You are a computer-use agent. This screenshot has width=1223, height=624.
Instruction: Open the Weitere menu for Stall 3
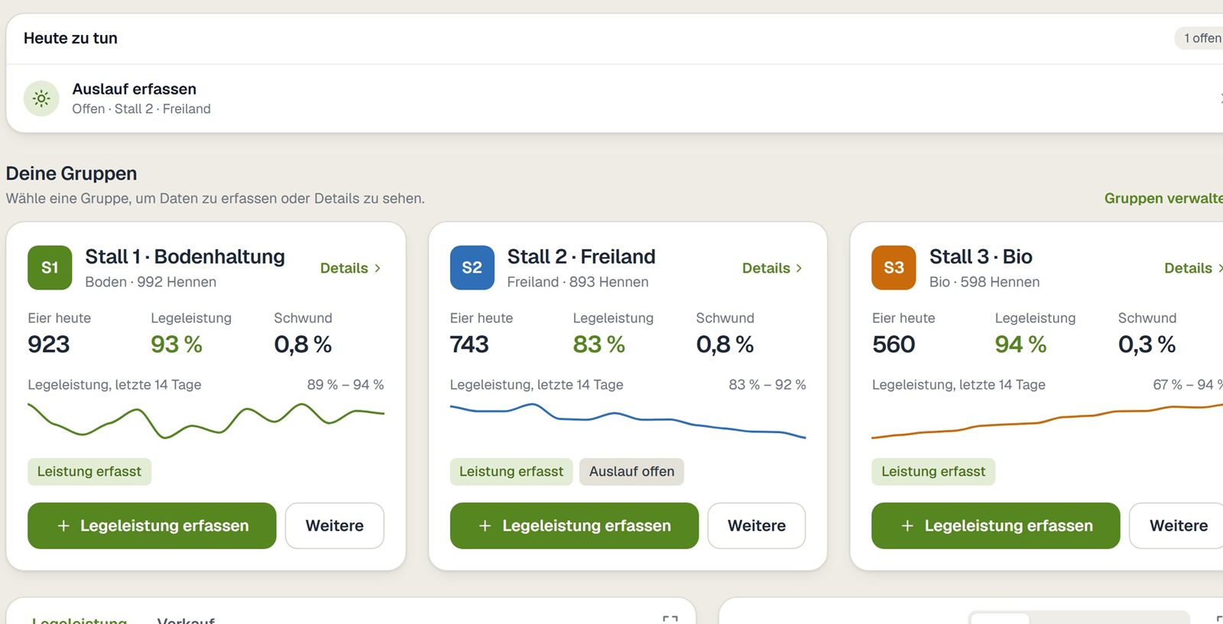1177,525
